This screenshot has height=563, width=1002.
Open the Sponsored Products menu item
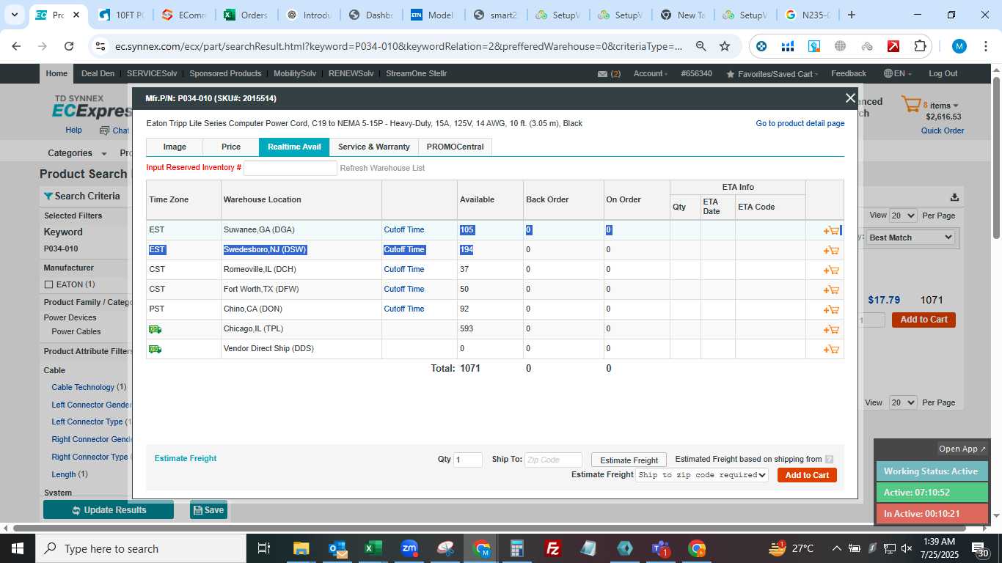[x=225, y=74]
